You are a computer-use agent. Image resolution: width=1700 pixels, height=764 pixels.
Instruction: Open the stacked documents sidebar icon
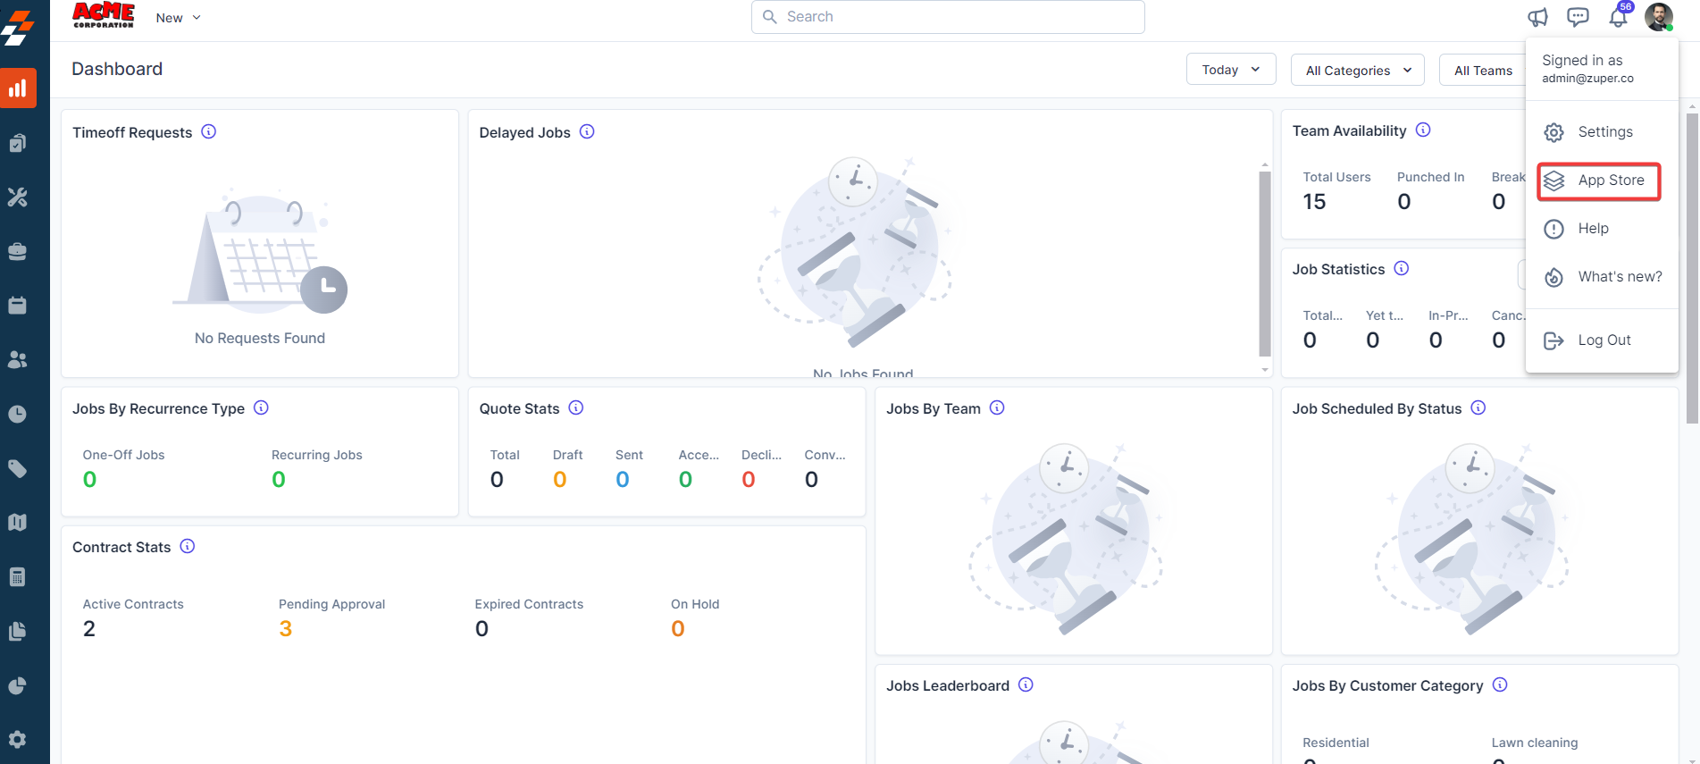(18, 632)
